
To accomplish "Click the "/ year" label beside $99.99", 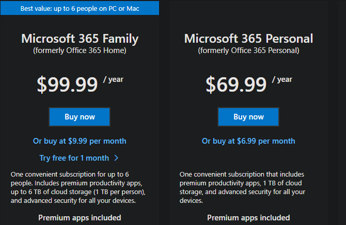I will tap(114, 79).
